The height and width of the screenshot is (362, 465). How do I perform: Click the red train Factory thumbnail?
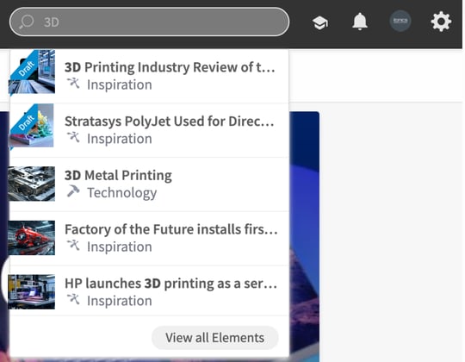coord(32,238)
